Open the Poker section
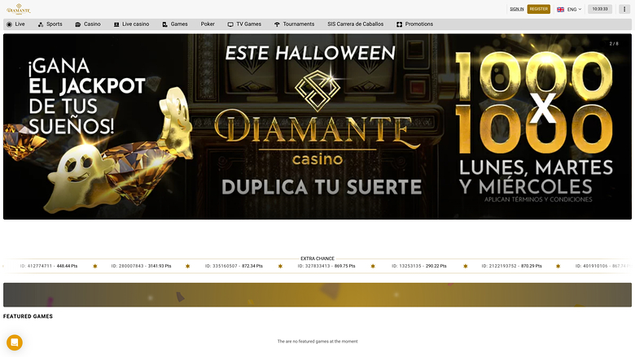Viewport: 635px width, 357px height. [x=208, y=24]
